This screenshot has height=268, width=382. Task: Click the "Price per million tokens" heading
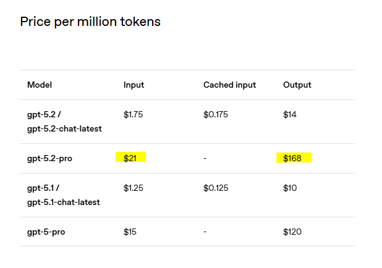tap(90, 22)
